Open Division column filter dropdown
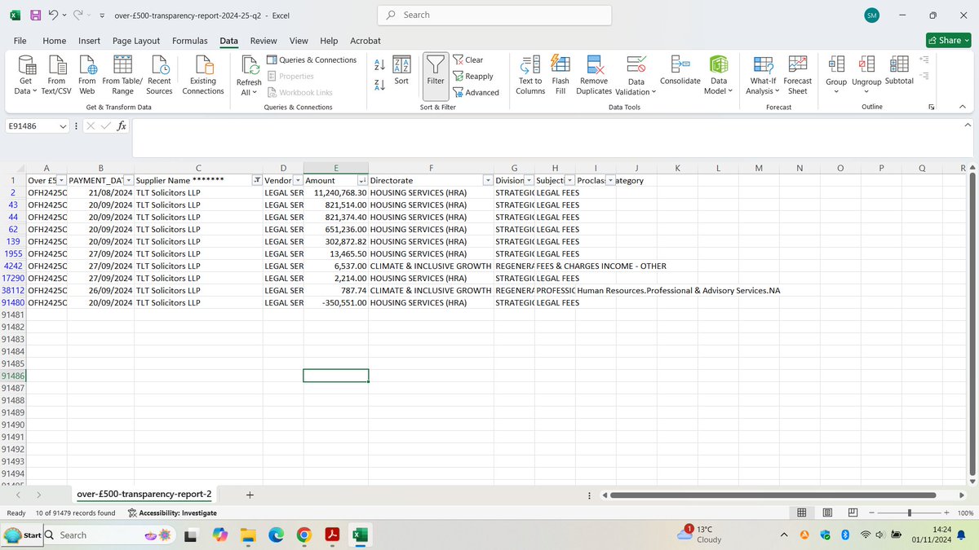Viewport: 979px width, 550px height. (529, 180)
